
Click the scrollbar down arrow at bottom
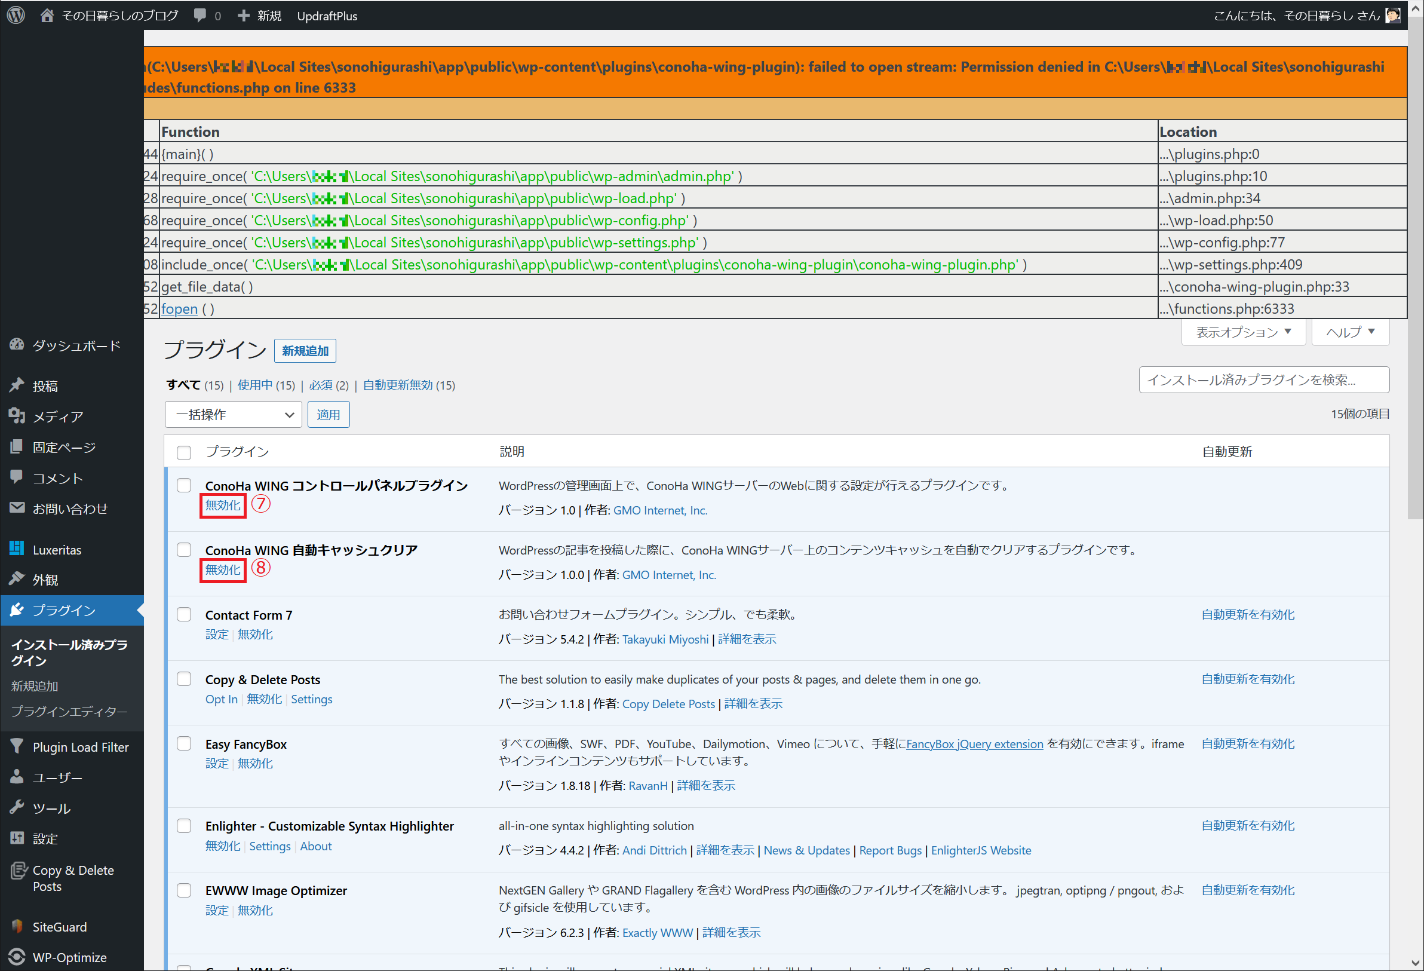(x=1416, y=964)
